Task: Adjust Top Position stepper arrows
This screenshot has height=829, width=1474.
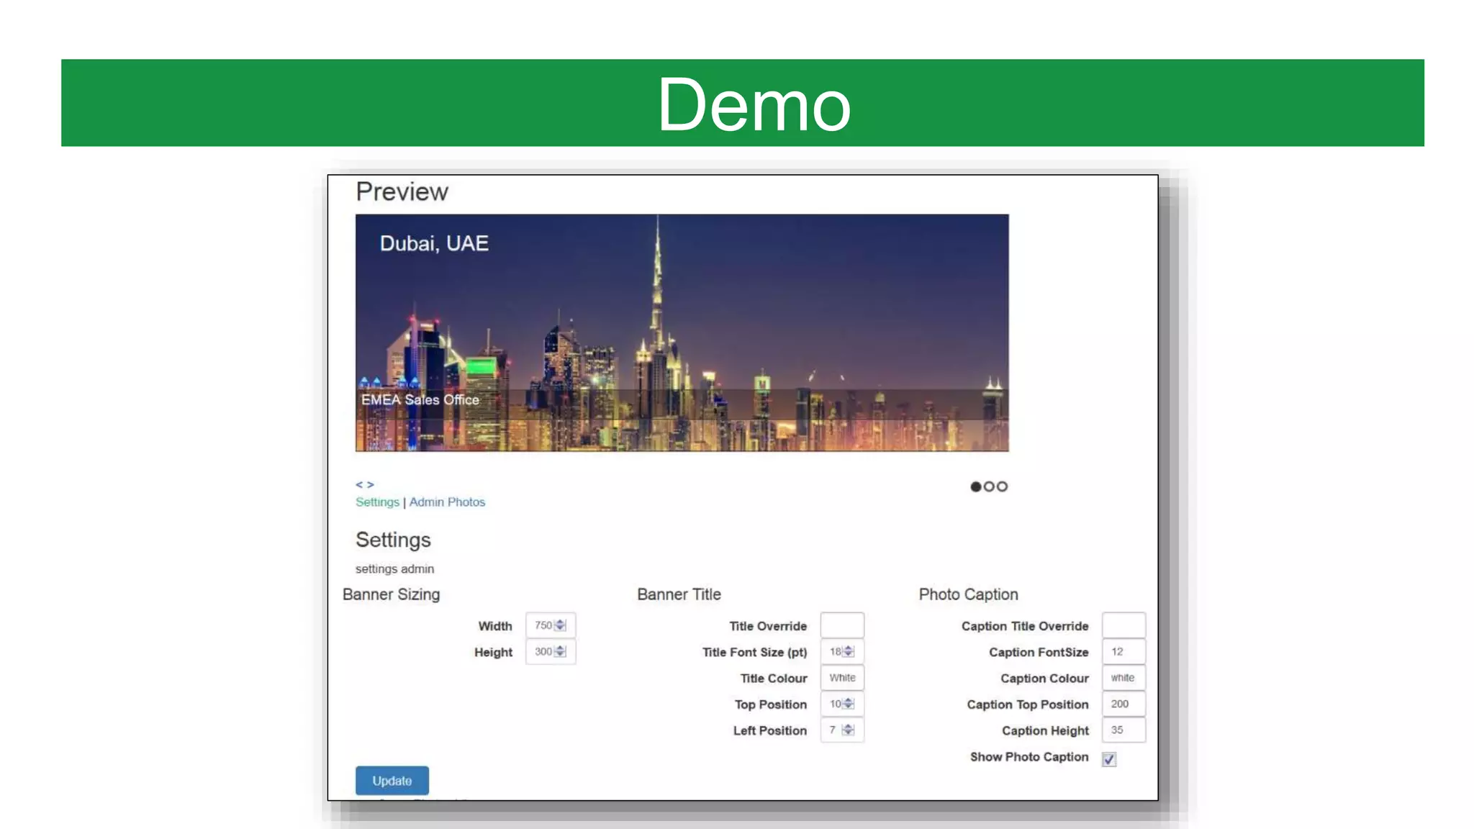Action: click(849, 704)
